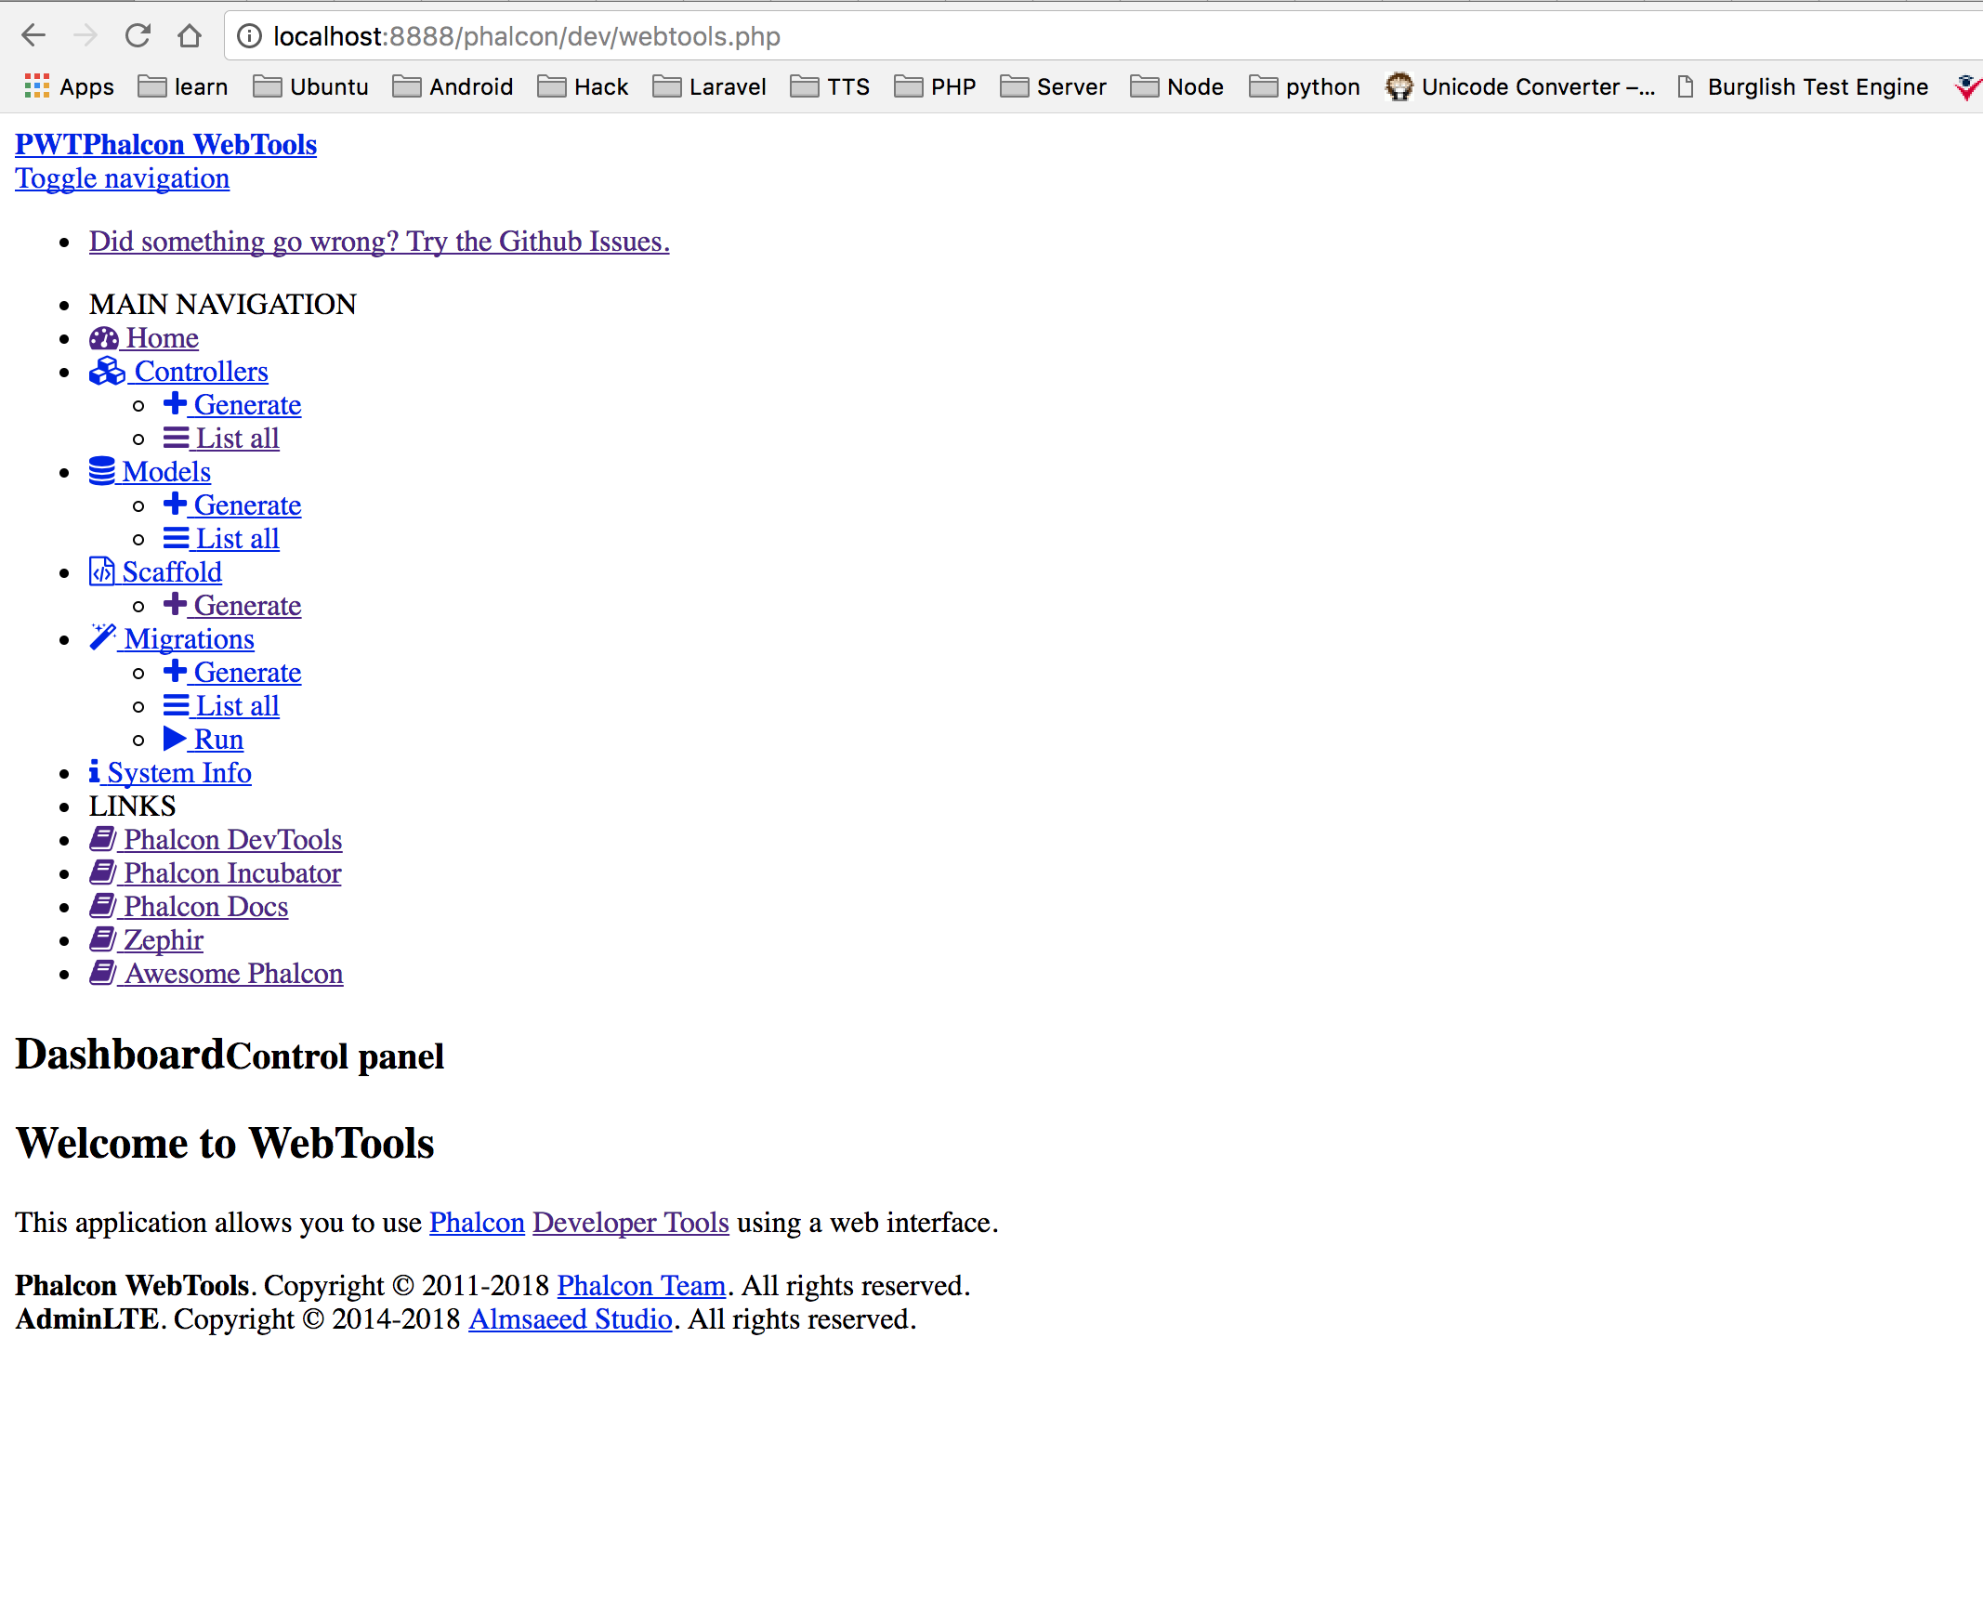Click the cubes icon beside Controllers
Image resolution: width=1983 pixels, height=1613 pixels.
pos(107,372)
